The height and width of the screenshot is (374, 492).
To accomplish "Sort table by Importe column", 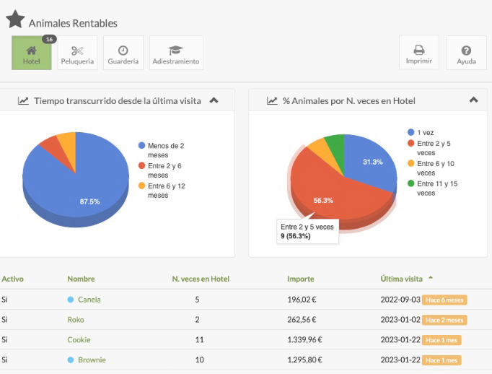I will pyautogui.click(x=300, y=279).
